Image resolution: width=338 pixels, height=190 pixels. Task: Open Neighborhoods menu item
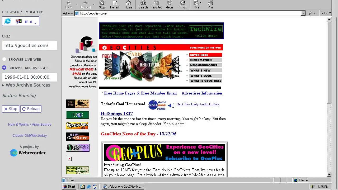205,65
